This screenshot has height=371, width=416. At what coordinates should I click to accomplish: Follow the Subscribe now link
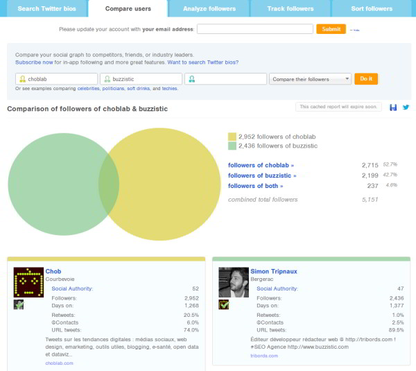tap(34, 62)
